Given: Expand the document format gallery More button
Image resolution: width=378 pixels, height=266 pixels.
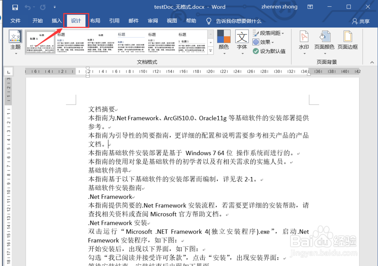Looking at the screenshot, I should (211, 51).
